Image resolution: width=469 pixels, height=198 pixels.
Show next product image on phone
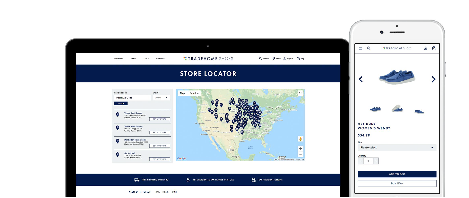tap(433, 79)
